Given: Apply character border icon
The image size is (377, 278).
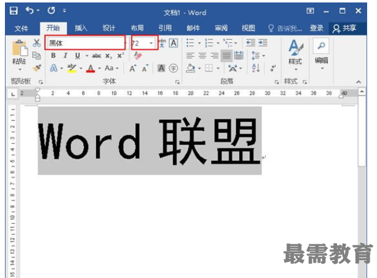Looking at the screenshot, I should coord(174,43).
